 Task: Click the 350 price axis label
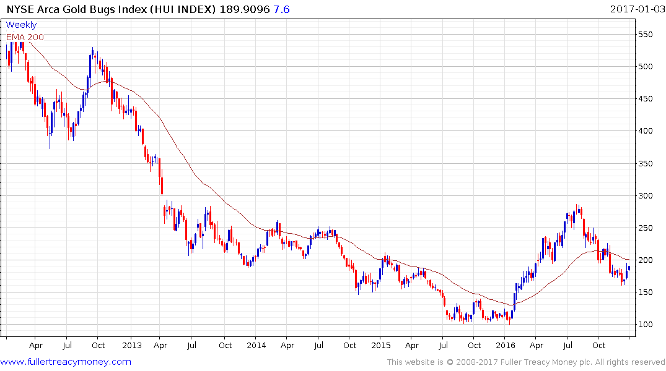[646, 164]
